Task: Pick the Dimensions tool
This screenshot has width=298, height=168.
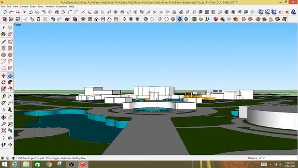Action: point(10,97)
